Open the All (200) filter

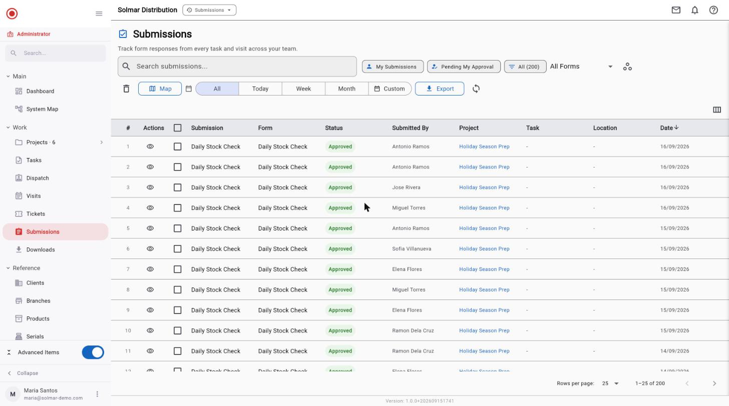tap(525, 66)
